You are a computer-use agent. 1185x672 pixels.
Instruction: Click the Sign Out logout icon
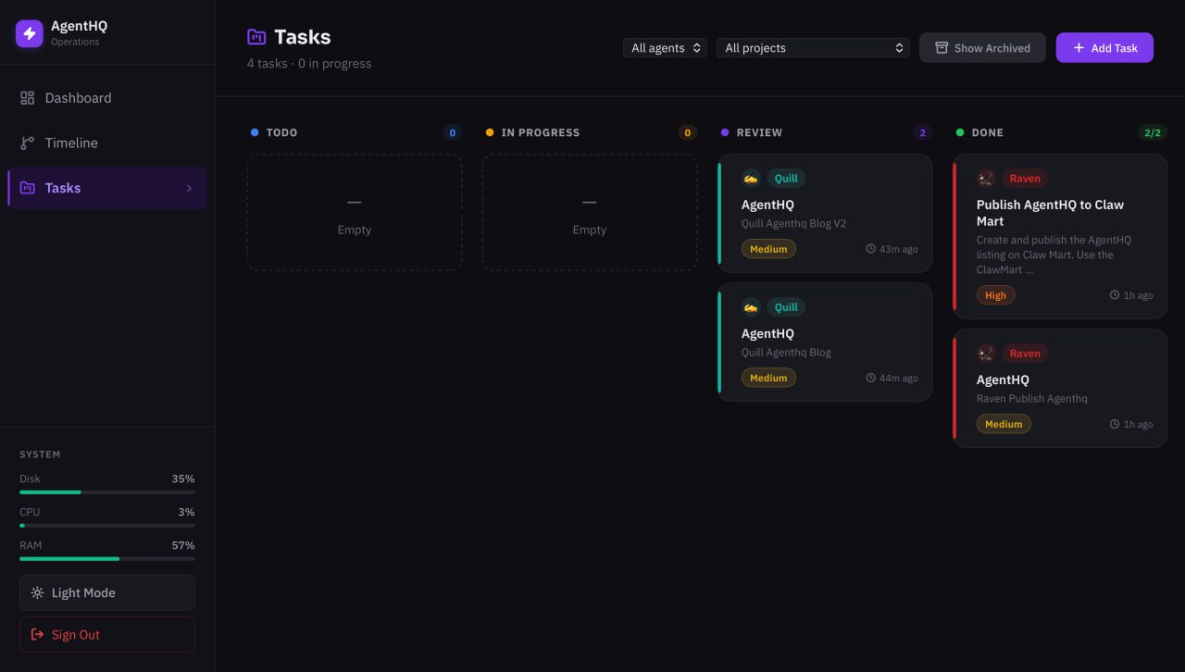[35, 634]
